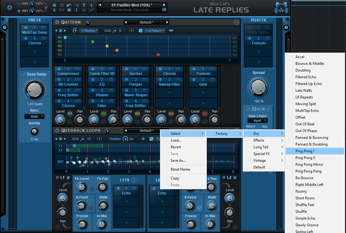Image resolution: width=346 pixels, height=233 pixels.
Task: Open the Full Pattern mode dropdown
Action: pos(155,31)
